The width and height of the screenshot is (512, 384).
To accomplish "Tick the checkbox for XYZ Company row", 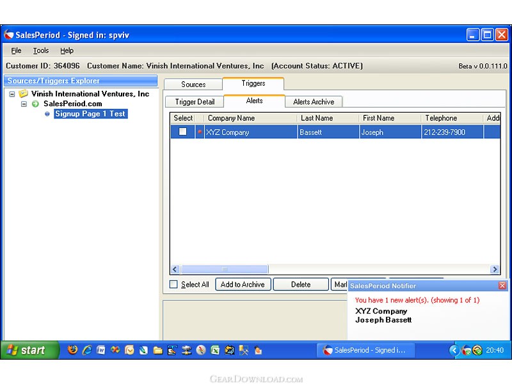I will (x=182, y=132).
